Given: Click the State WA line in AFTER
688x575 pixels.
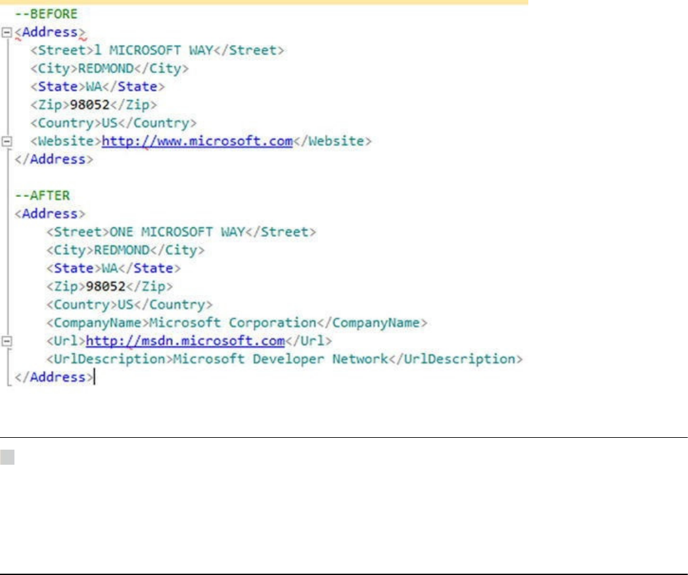Looking at the screenshot, I should 113,268.
